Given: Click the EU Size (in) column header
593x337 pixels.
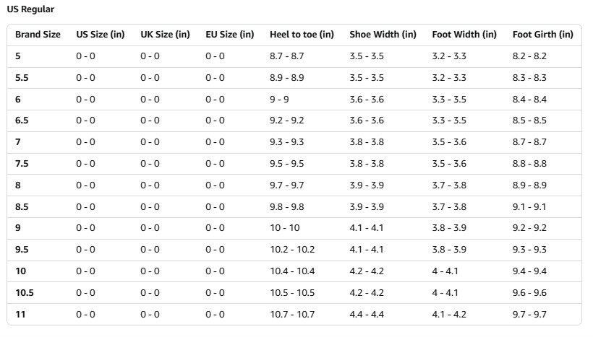Looking at the screenshot, I should point(229,35).
